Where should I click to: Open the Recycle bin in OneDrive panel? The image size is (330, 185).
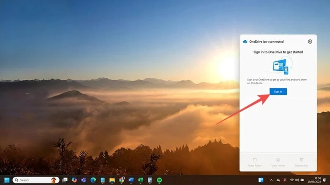[x=302, y=162]
